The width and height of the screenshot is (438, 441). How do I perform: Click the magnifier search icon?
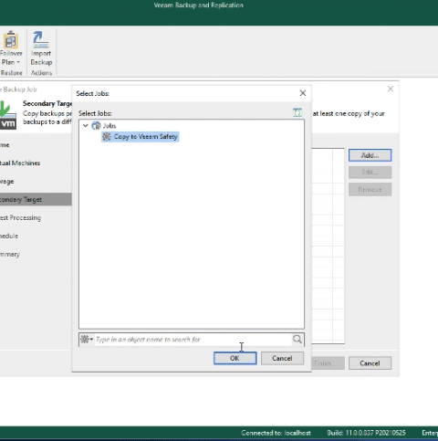297,339
